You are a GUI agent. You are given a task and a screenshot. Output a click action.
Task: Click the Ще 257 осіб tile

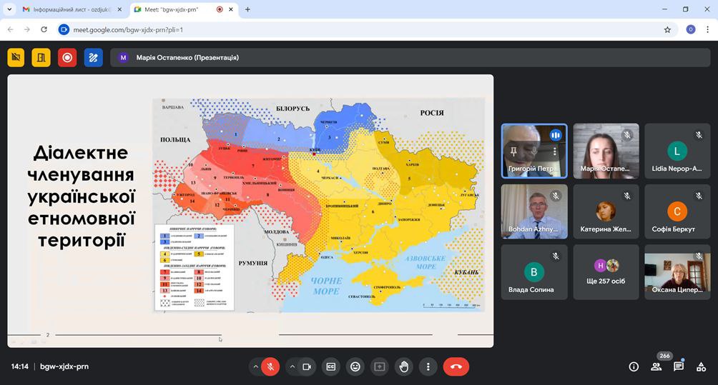pyautogui.click(x=606, y=272)
